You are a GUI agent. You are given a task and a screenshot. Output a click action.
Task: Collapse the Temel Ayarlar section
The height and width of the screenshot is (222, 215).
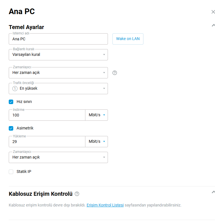pos(213,25)
